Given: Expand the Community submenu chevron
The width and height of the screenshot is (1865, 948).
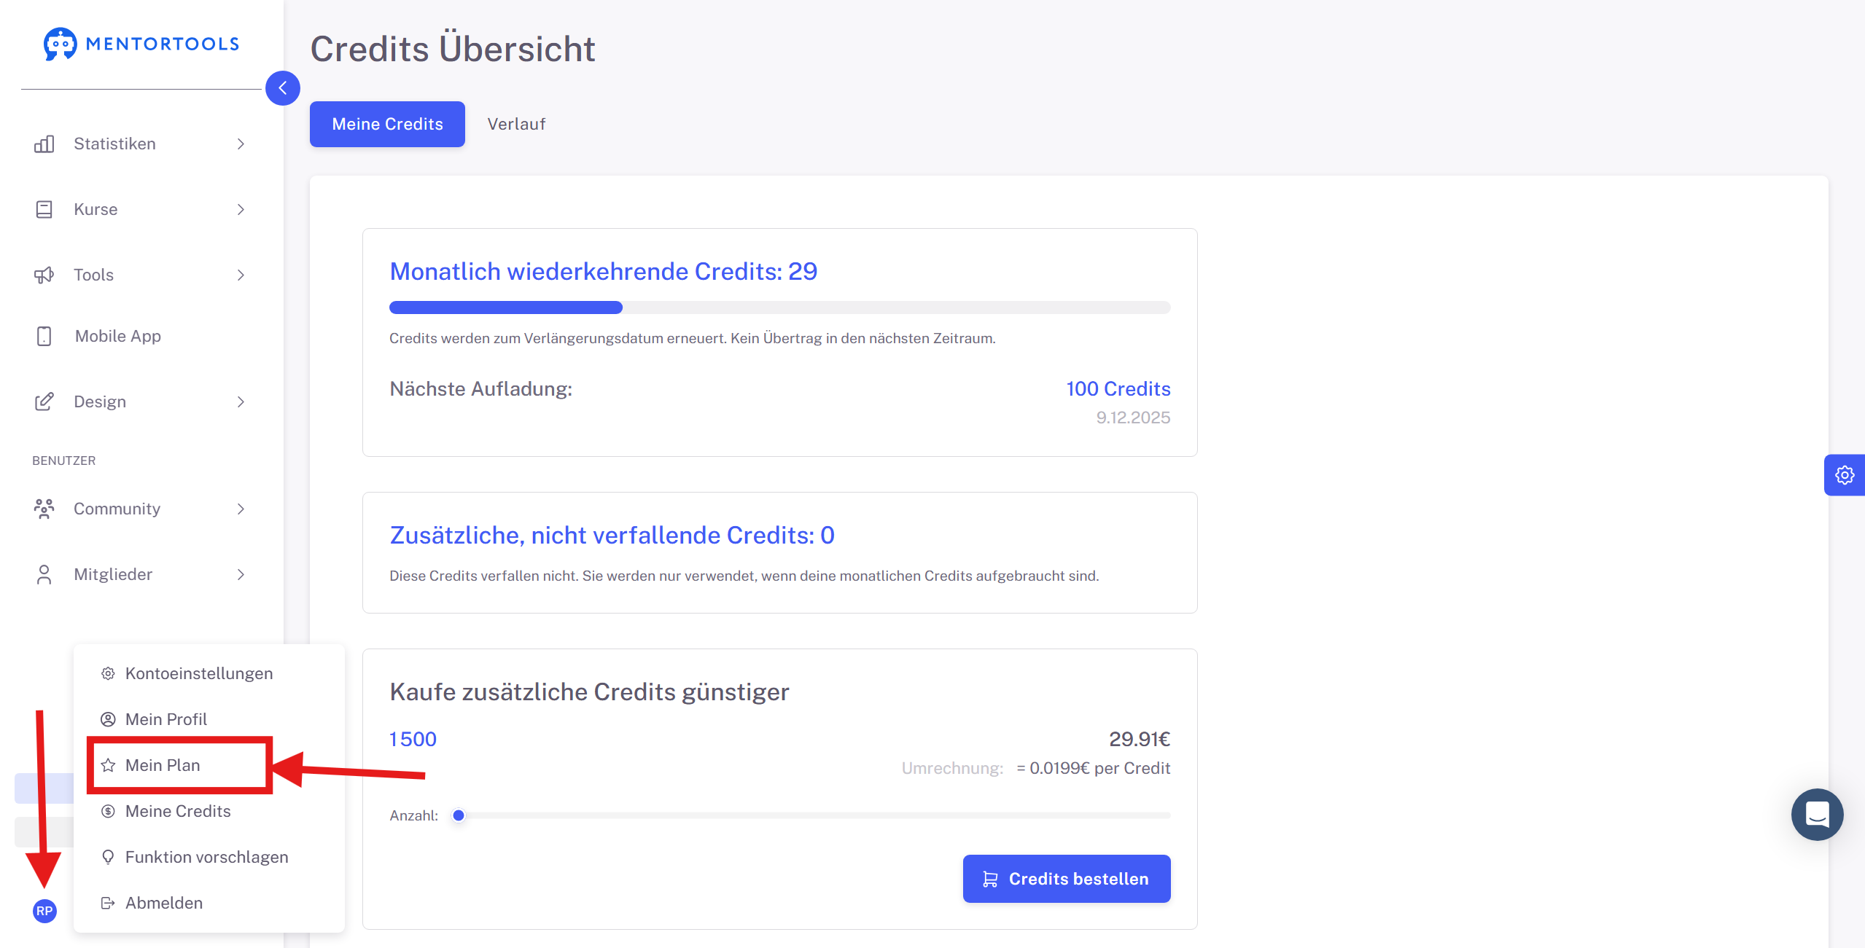Looking at the screenshot, I should click(x=241, y=509).
